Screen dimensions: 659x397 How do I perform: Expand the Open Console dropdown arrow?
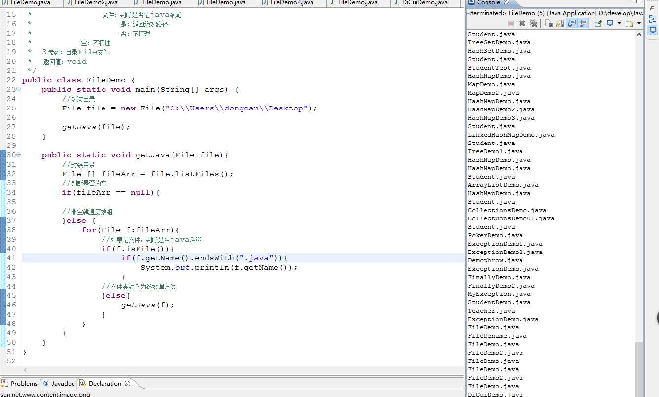pyautogui.click(x=639, y=23)
